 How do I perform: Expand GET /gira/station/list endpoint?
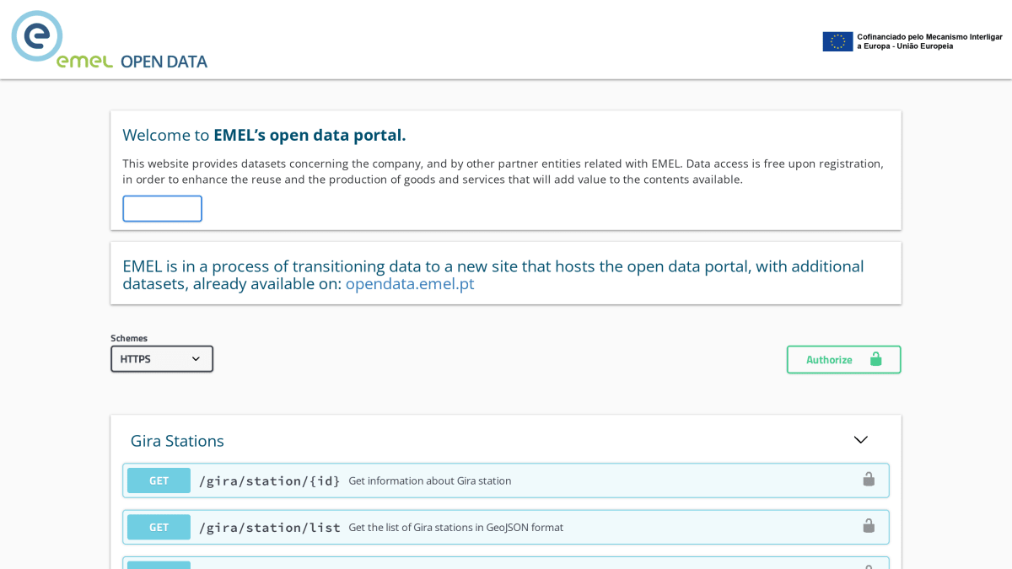(x=506, y=527)
